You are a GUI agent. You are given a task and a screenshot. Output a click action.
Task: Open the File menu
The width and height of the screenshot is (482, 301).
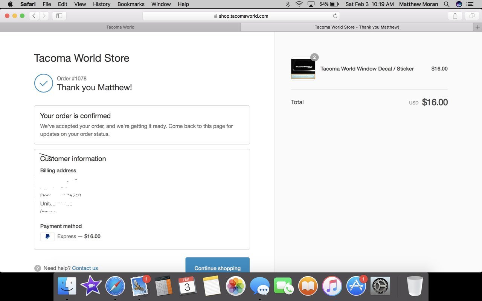pyautogui.click(x=47, y=4)
